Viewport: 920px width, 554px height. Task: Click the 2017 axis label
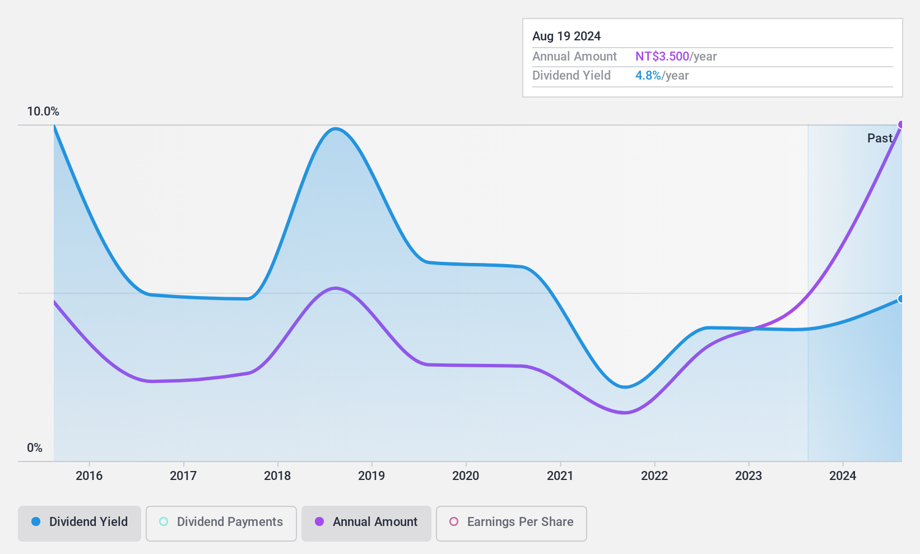[x=183, y=476]
